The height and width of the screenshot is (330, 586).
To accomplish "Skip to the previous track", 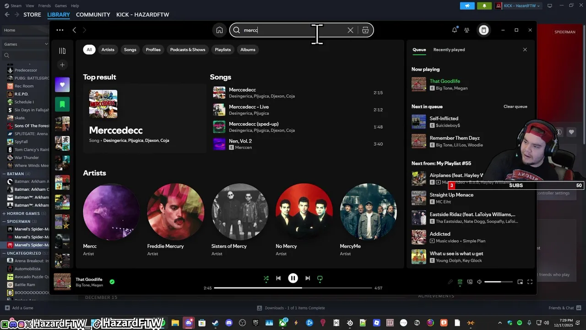I will (x=278, y=278).
